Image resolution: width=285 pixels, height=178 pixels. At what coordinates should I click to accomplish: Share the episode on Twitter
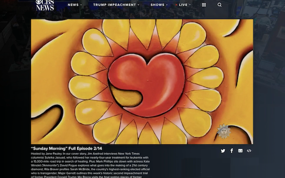(x=223, y=151)
